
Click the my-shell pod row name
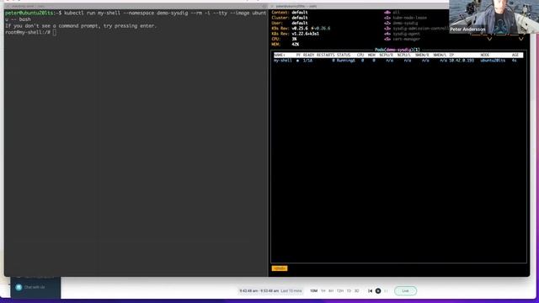[x=283, y=61]
